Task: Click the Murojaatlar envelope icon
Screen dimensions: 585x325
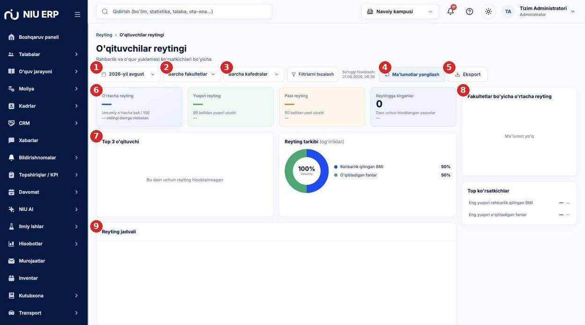Action: [11, 261]
